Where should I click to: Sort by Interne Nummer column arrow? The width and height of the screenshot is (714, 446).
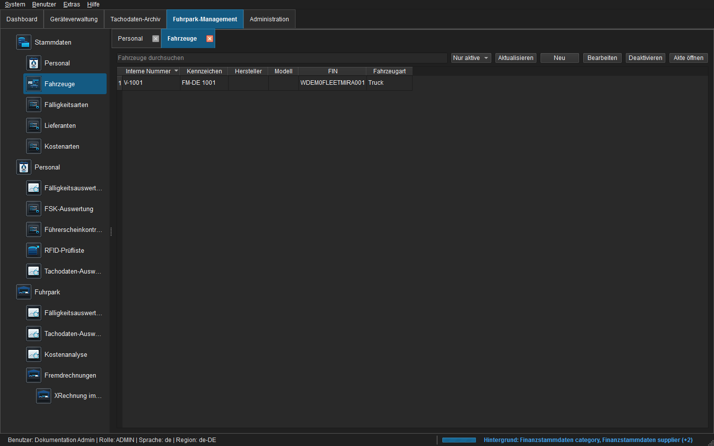[176, 71]
